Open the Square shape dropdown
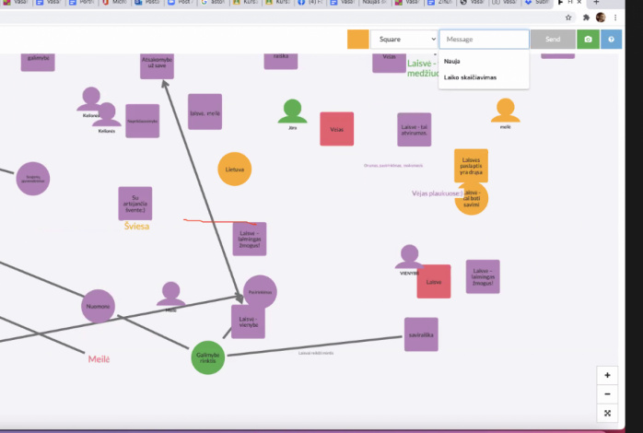Screen dimensions: 643x433 403,40
